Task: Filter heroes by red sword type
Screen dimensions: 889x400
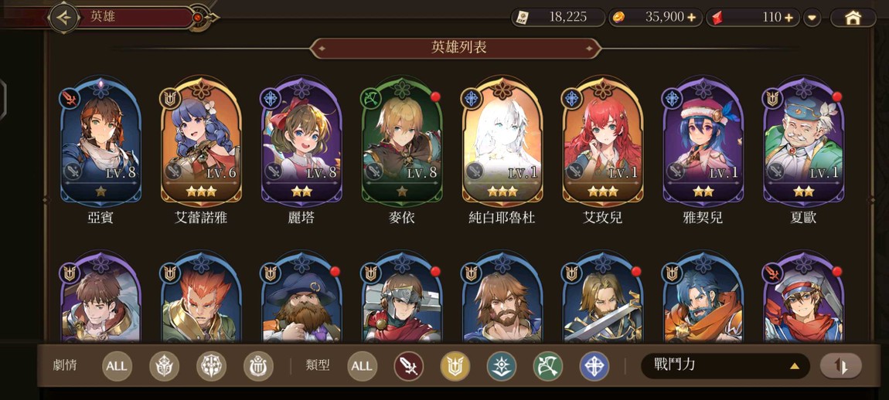Action: (408, 366)
